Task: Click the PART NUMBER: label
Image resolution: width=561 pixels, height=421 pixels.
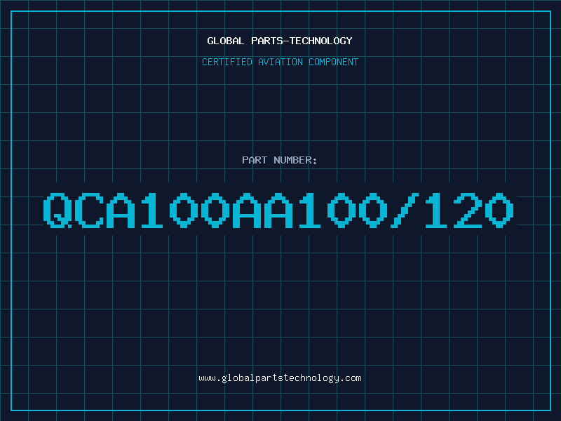Action: coord(280,160)
